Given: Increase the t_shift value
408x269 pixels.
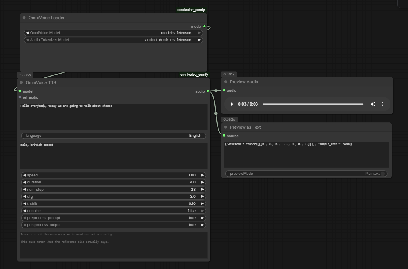Looking at the screenshot, I should coord(203,204).
